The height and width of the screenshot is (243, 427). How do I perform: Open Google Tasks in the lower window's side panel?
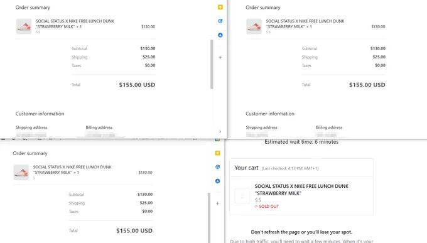(218, 167)
